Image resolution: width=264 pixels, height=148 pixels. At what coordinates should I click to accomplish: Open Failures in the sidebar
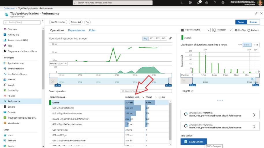[12, 96]
